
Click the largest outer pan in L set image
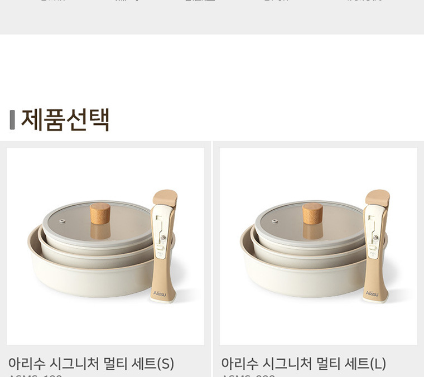302,280
